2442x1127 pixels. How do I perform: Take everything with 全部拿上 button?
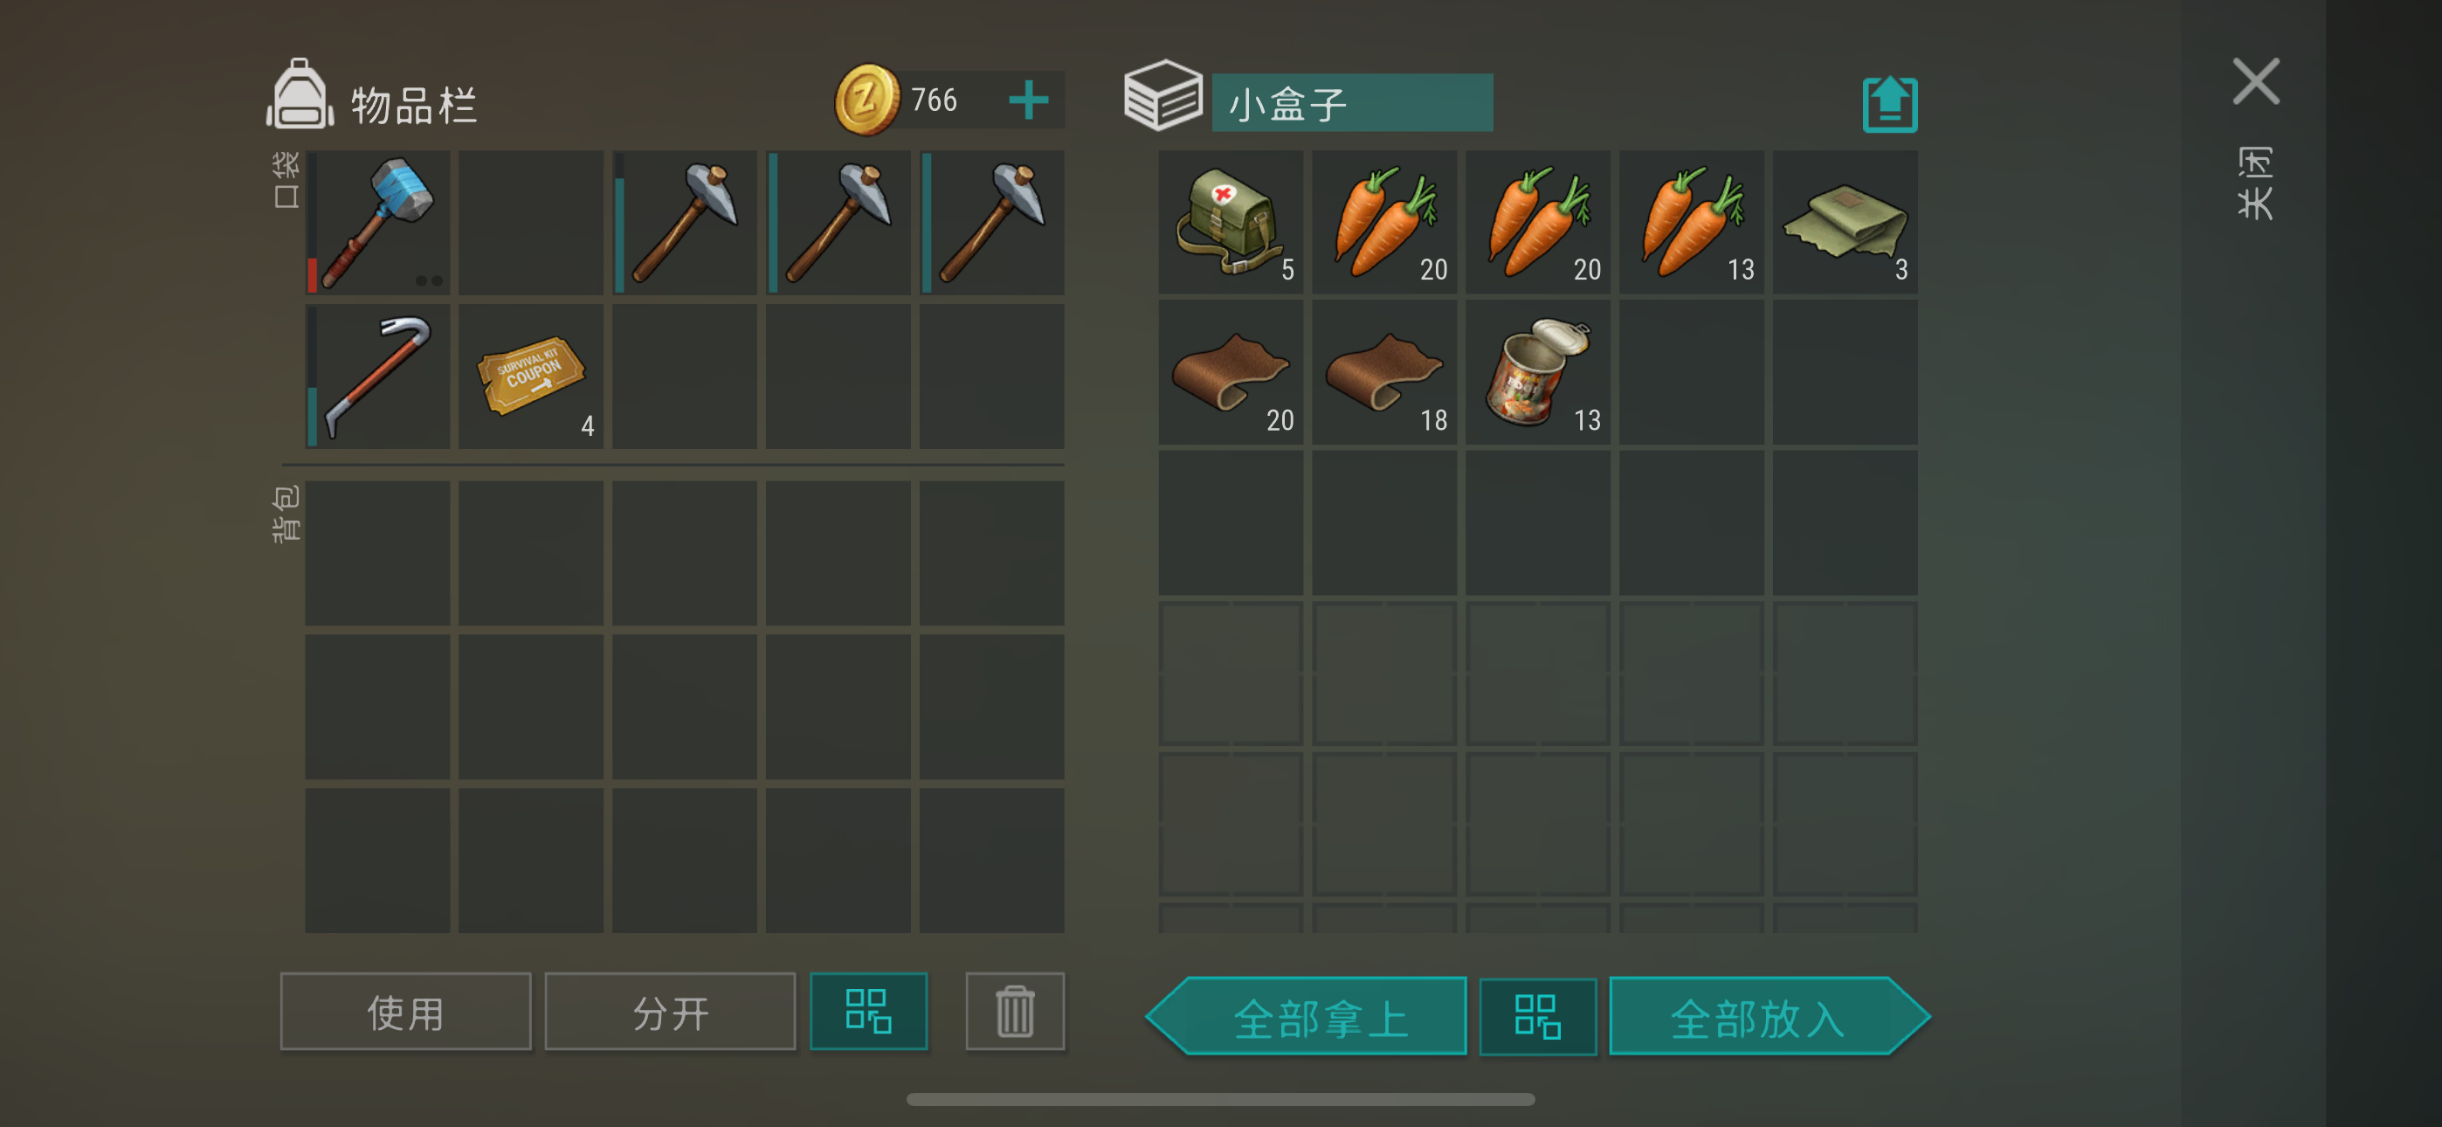point(1307,1017)
